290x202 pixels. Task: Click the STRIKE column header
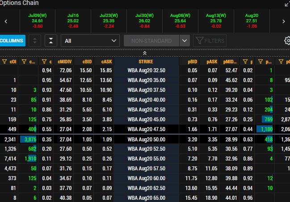point(146,62)
